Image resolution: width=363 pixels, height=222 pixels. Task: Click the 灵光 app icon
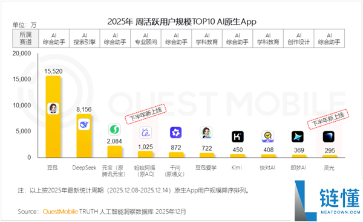[329, 136]
